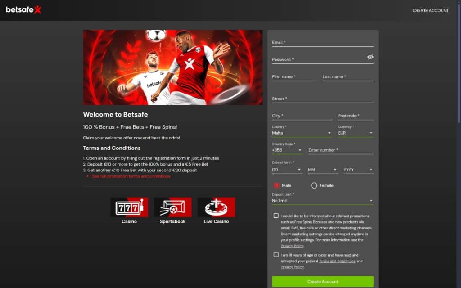Click the Email input field
Viewport: 461px width, 288px height.
[x=322, y=43]
